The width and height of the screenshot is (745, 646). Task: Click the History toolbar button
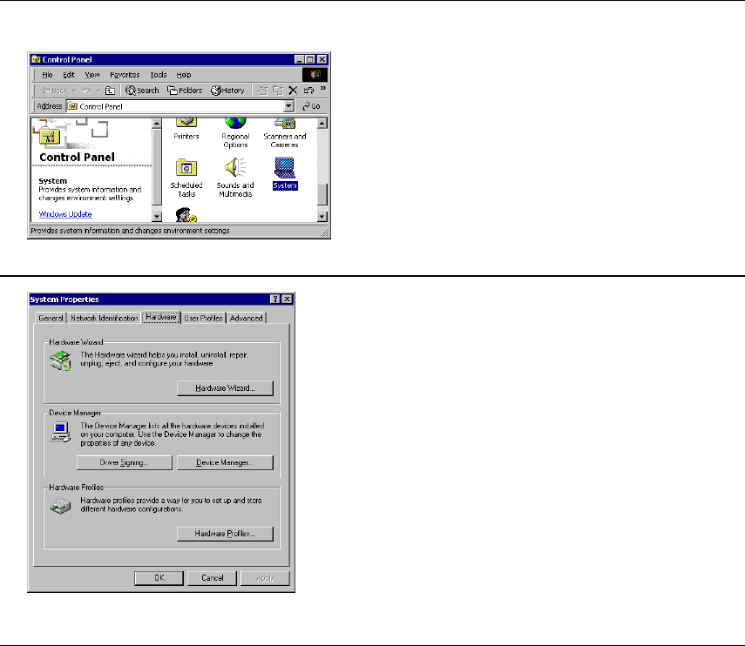point(227,91)
